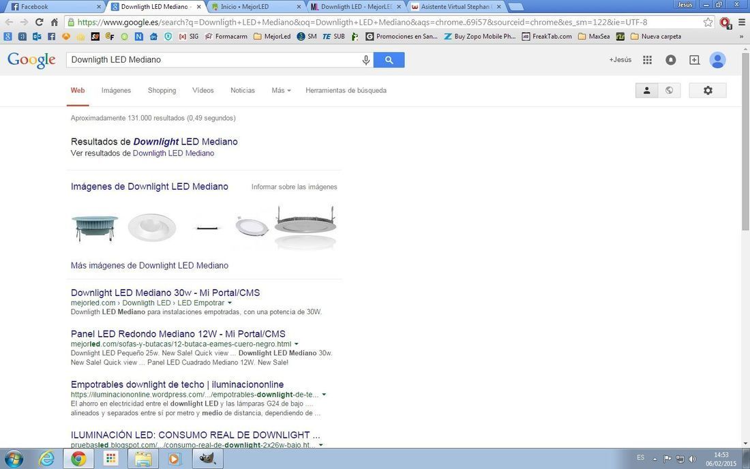Open the Google apps grid
Image resolution: width=750 pixels, height=469 pixels.
(647, 60)
